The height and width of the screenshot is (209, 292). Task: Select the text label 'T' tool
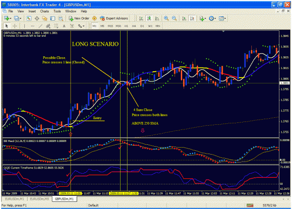[72, 26]
